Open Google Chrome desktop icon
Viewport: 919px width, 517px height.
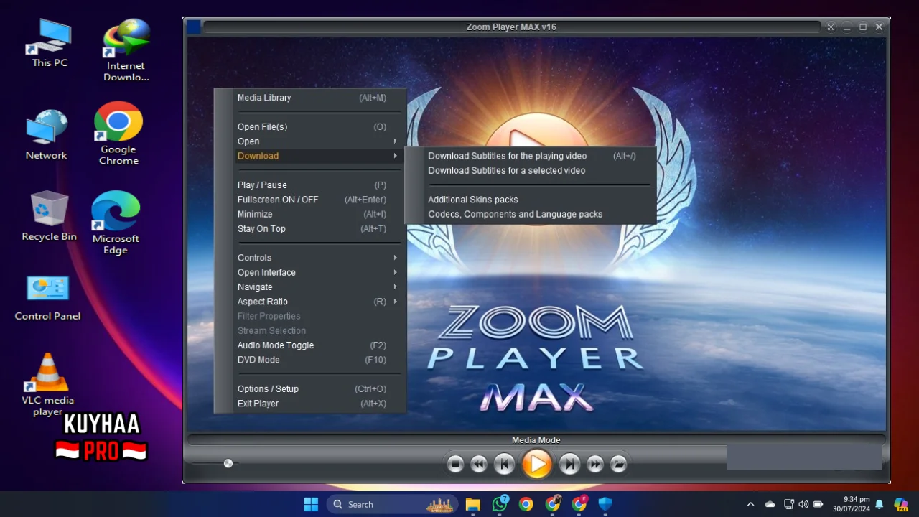[118, 134]
